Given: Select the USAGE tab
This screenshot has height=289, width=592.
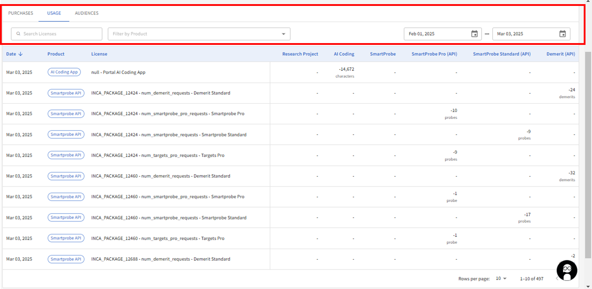Looking at the screenshot, I should click(x=54, y=13).
